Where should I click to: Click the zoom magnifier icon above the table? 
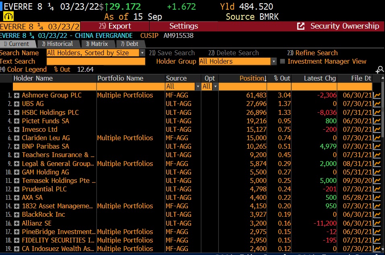click(x=380, y=70)
